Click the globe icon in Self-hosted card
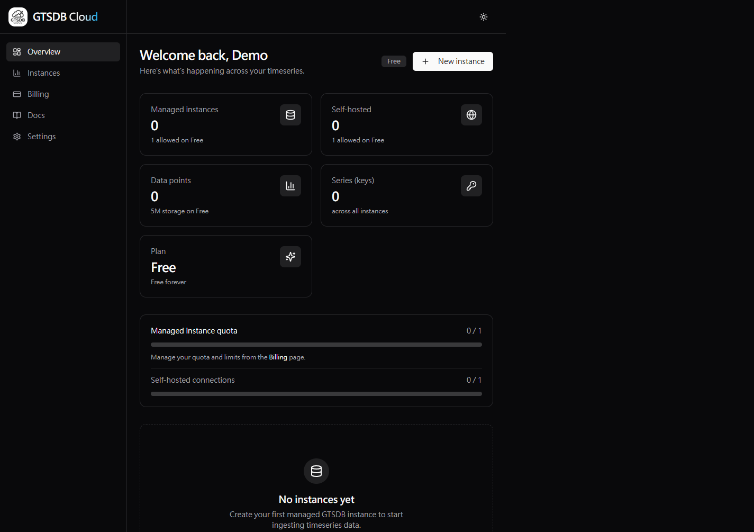Viewport: 754px width, 532px height. tap(471, 115)
